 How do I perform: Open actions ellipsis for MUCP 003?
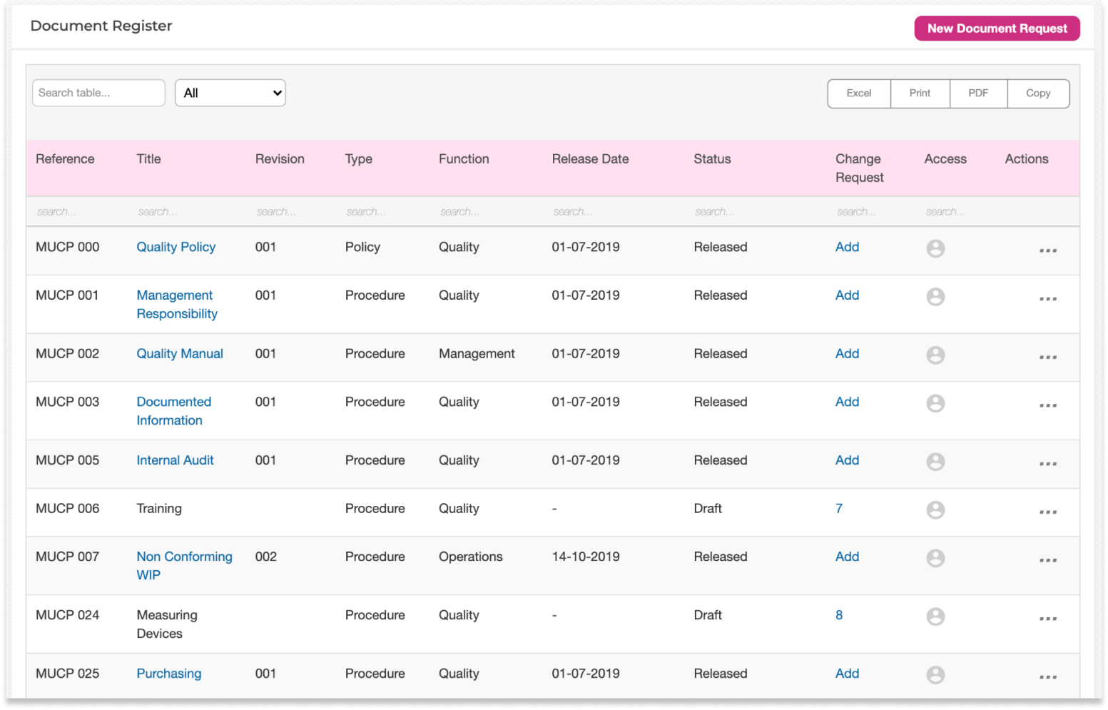1047,406
